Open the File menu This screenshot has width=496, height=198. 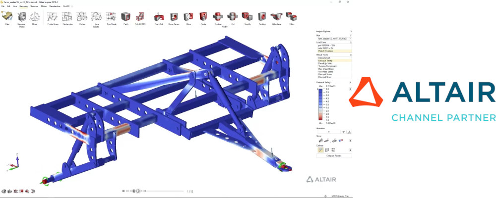pos(3,6)
